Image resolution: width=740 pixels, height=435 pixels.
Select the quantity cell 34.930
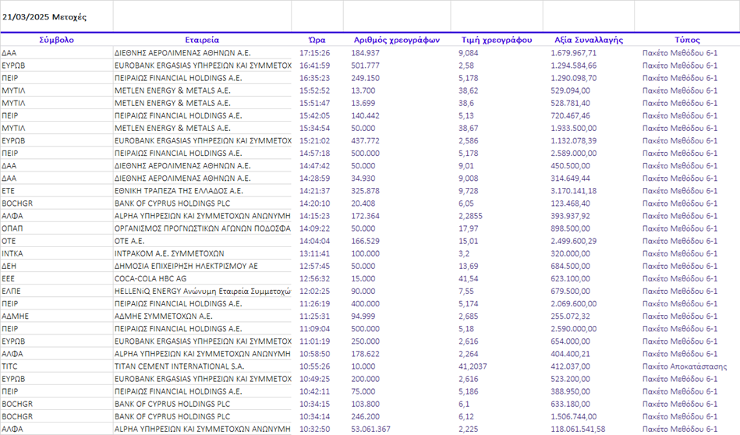363,179
